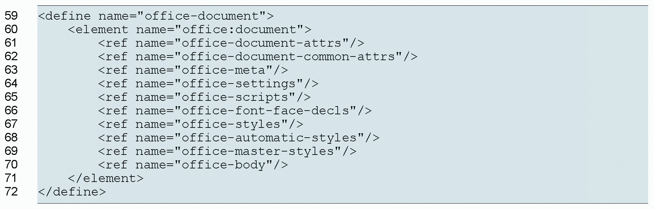The width and height of the screenshot is (654, 209).
Task: Click the "office-document-common-attrs" reference
Action: (x=258, y=56)
